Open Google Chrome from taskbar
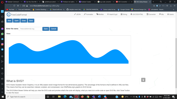Screen dimensions: 177x99 [x=88, y=97]
